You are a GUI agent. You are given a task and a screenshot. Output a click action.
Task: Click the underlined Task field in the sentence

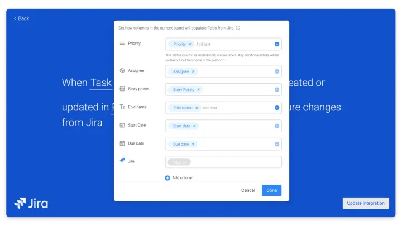101,83
